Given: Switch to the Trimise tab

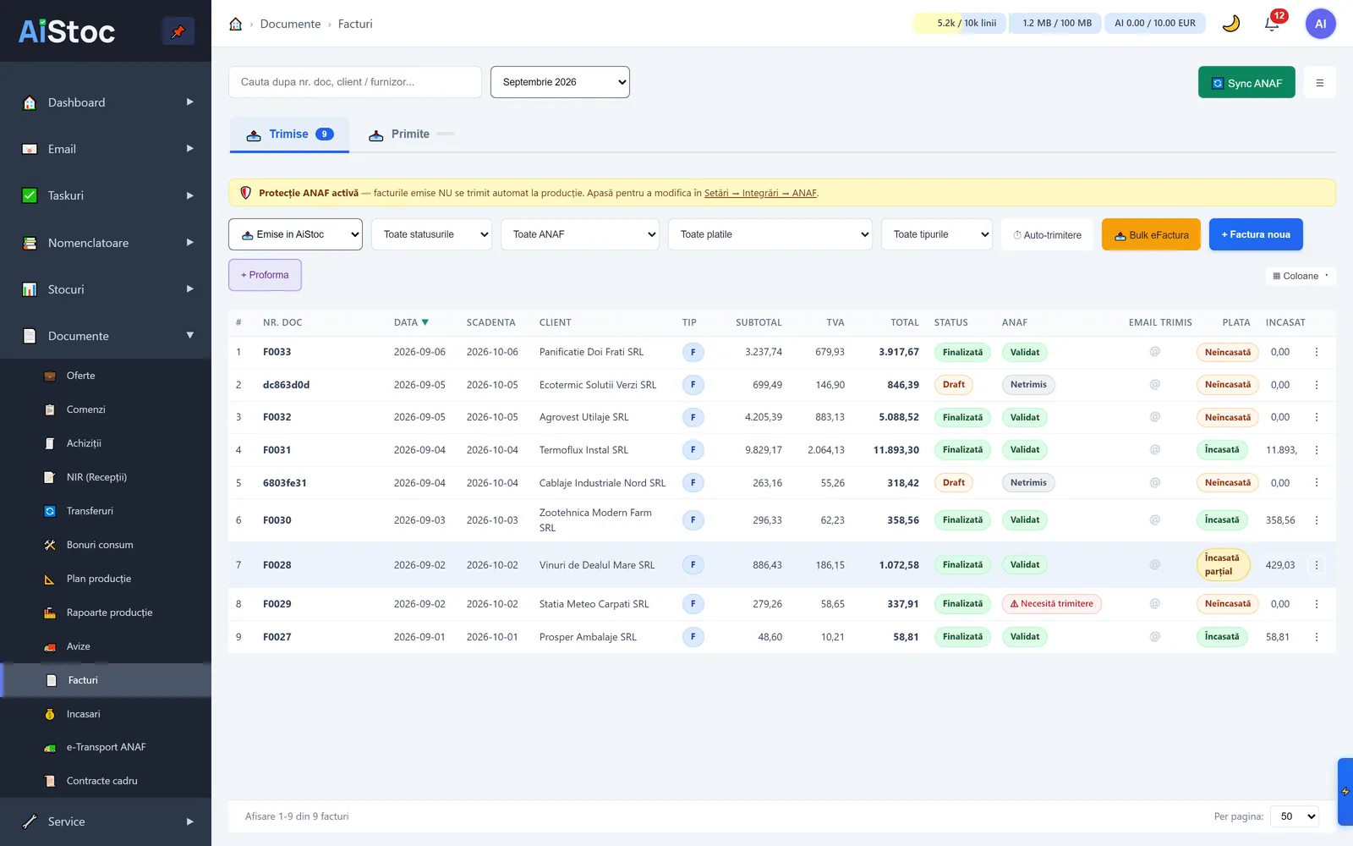Looking at the screenshot, I should coord(289,135).
